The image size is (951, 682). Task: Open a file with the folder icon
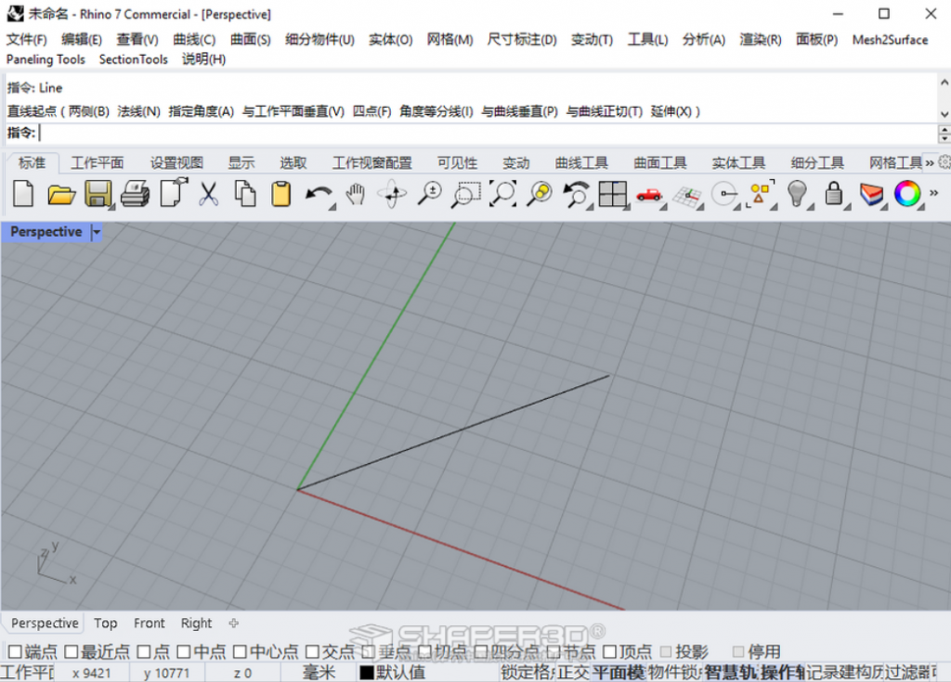(x=61, y=194)
